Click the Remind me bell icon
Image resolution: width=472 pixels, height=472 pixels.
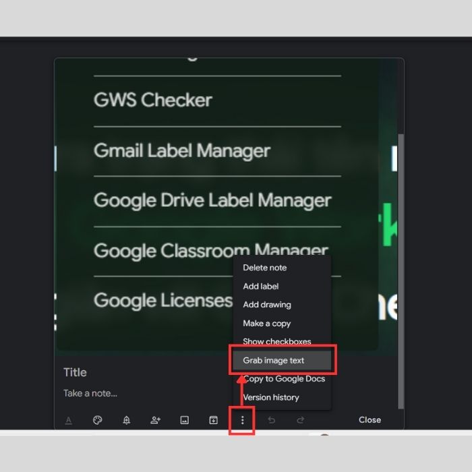click(127, 420)
